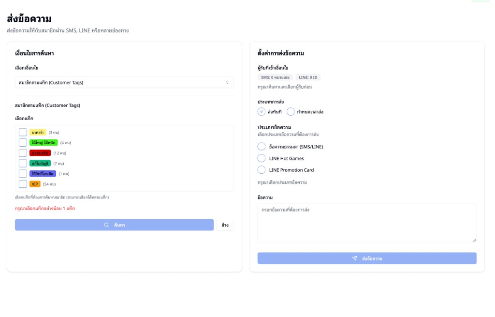The height and width of the screenshot is (317, 495).
Task: Check the แก้ไขบัญชี tag checkbox
Action: pyautogui.click(x=23, y=164)
